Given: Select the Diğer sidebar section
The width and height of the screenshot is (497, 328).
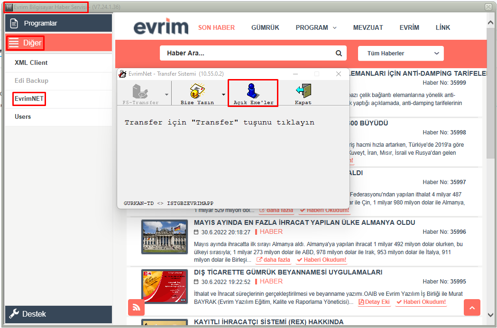Looking at the screenshot, I should coord(59,43).
